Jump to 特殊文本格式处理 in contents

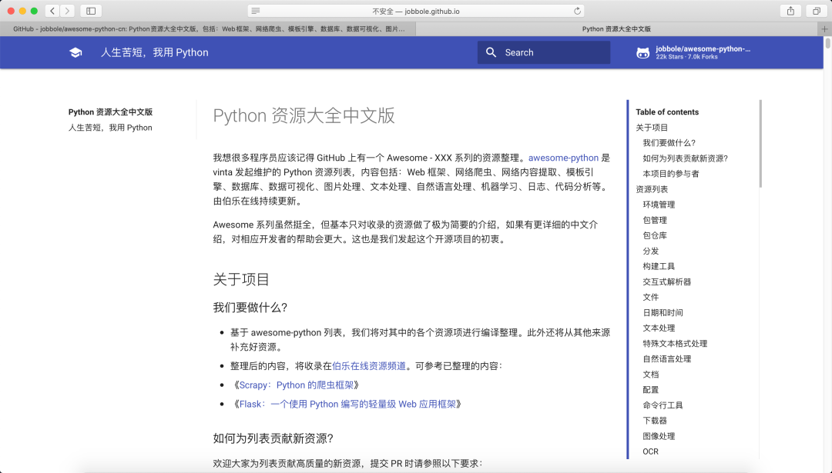point(675,343)
